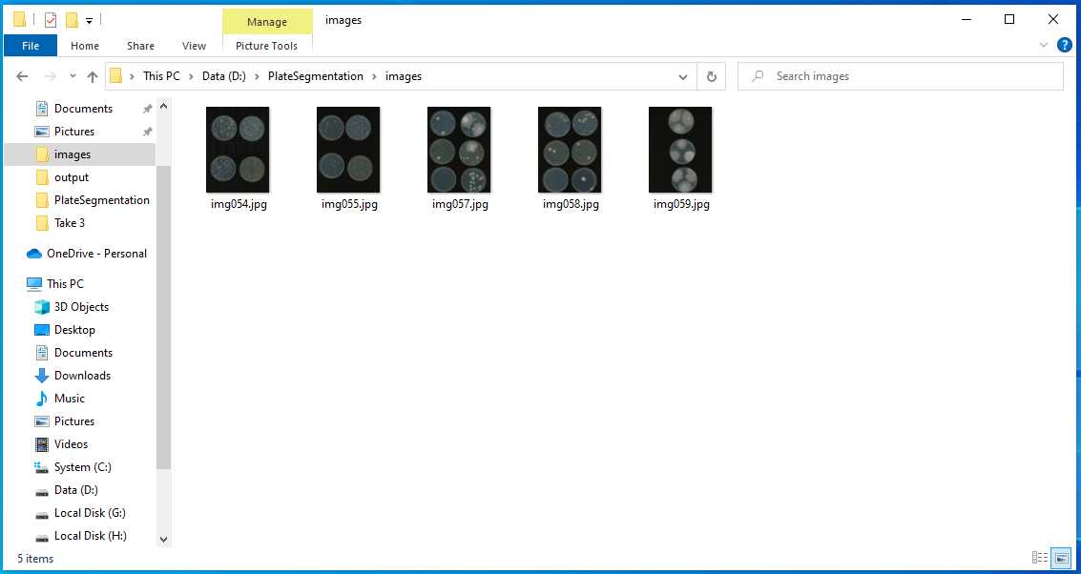Click the '5 items' status bar text
Image resolution: width=1081 pixels, height=574 pixels.
(x=35, y=558)
